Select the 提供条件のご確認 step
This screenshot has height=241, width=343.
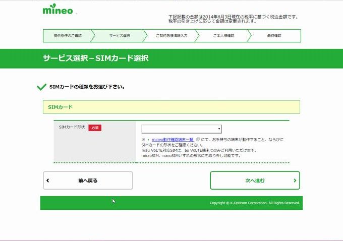click(68, 36)
